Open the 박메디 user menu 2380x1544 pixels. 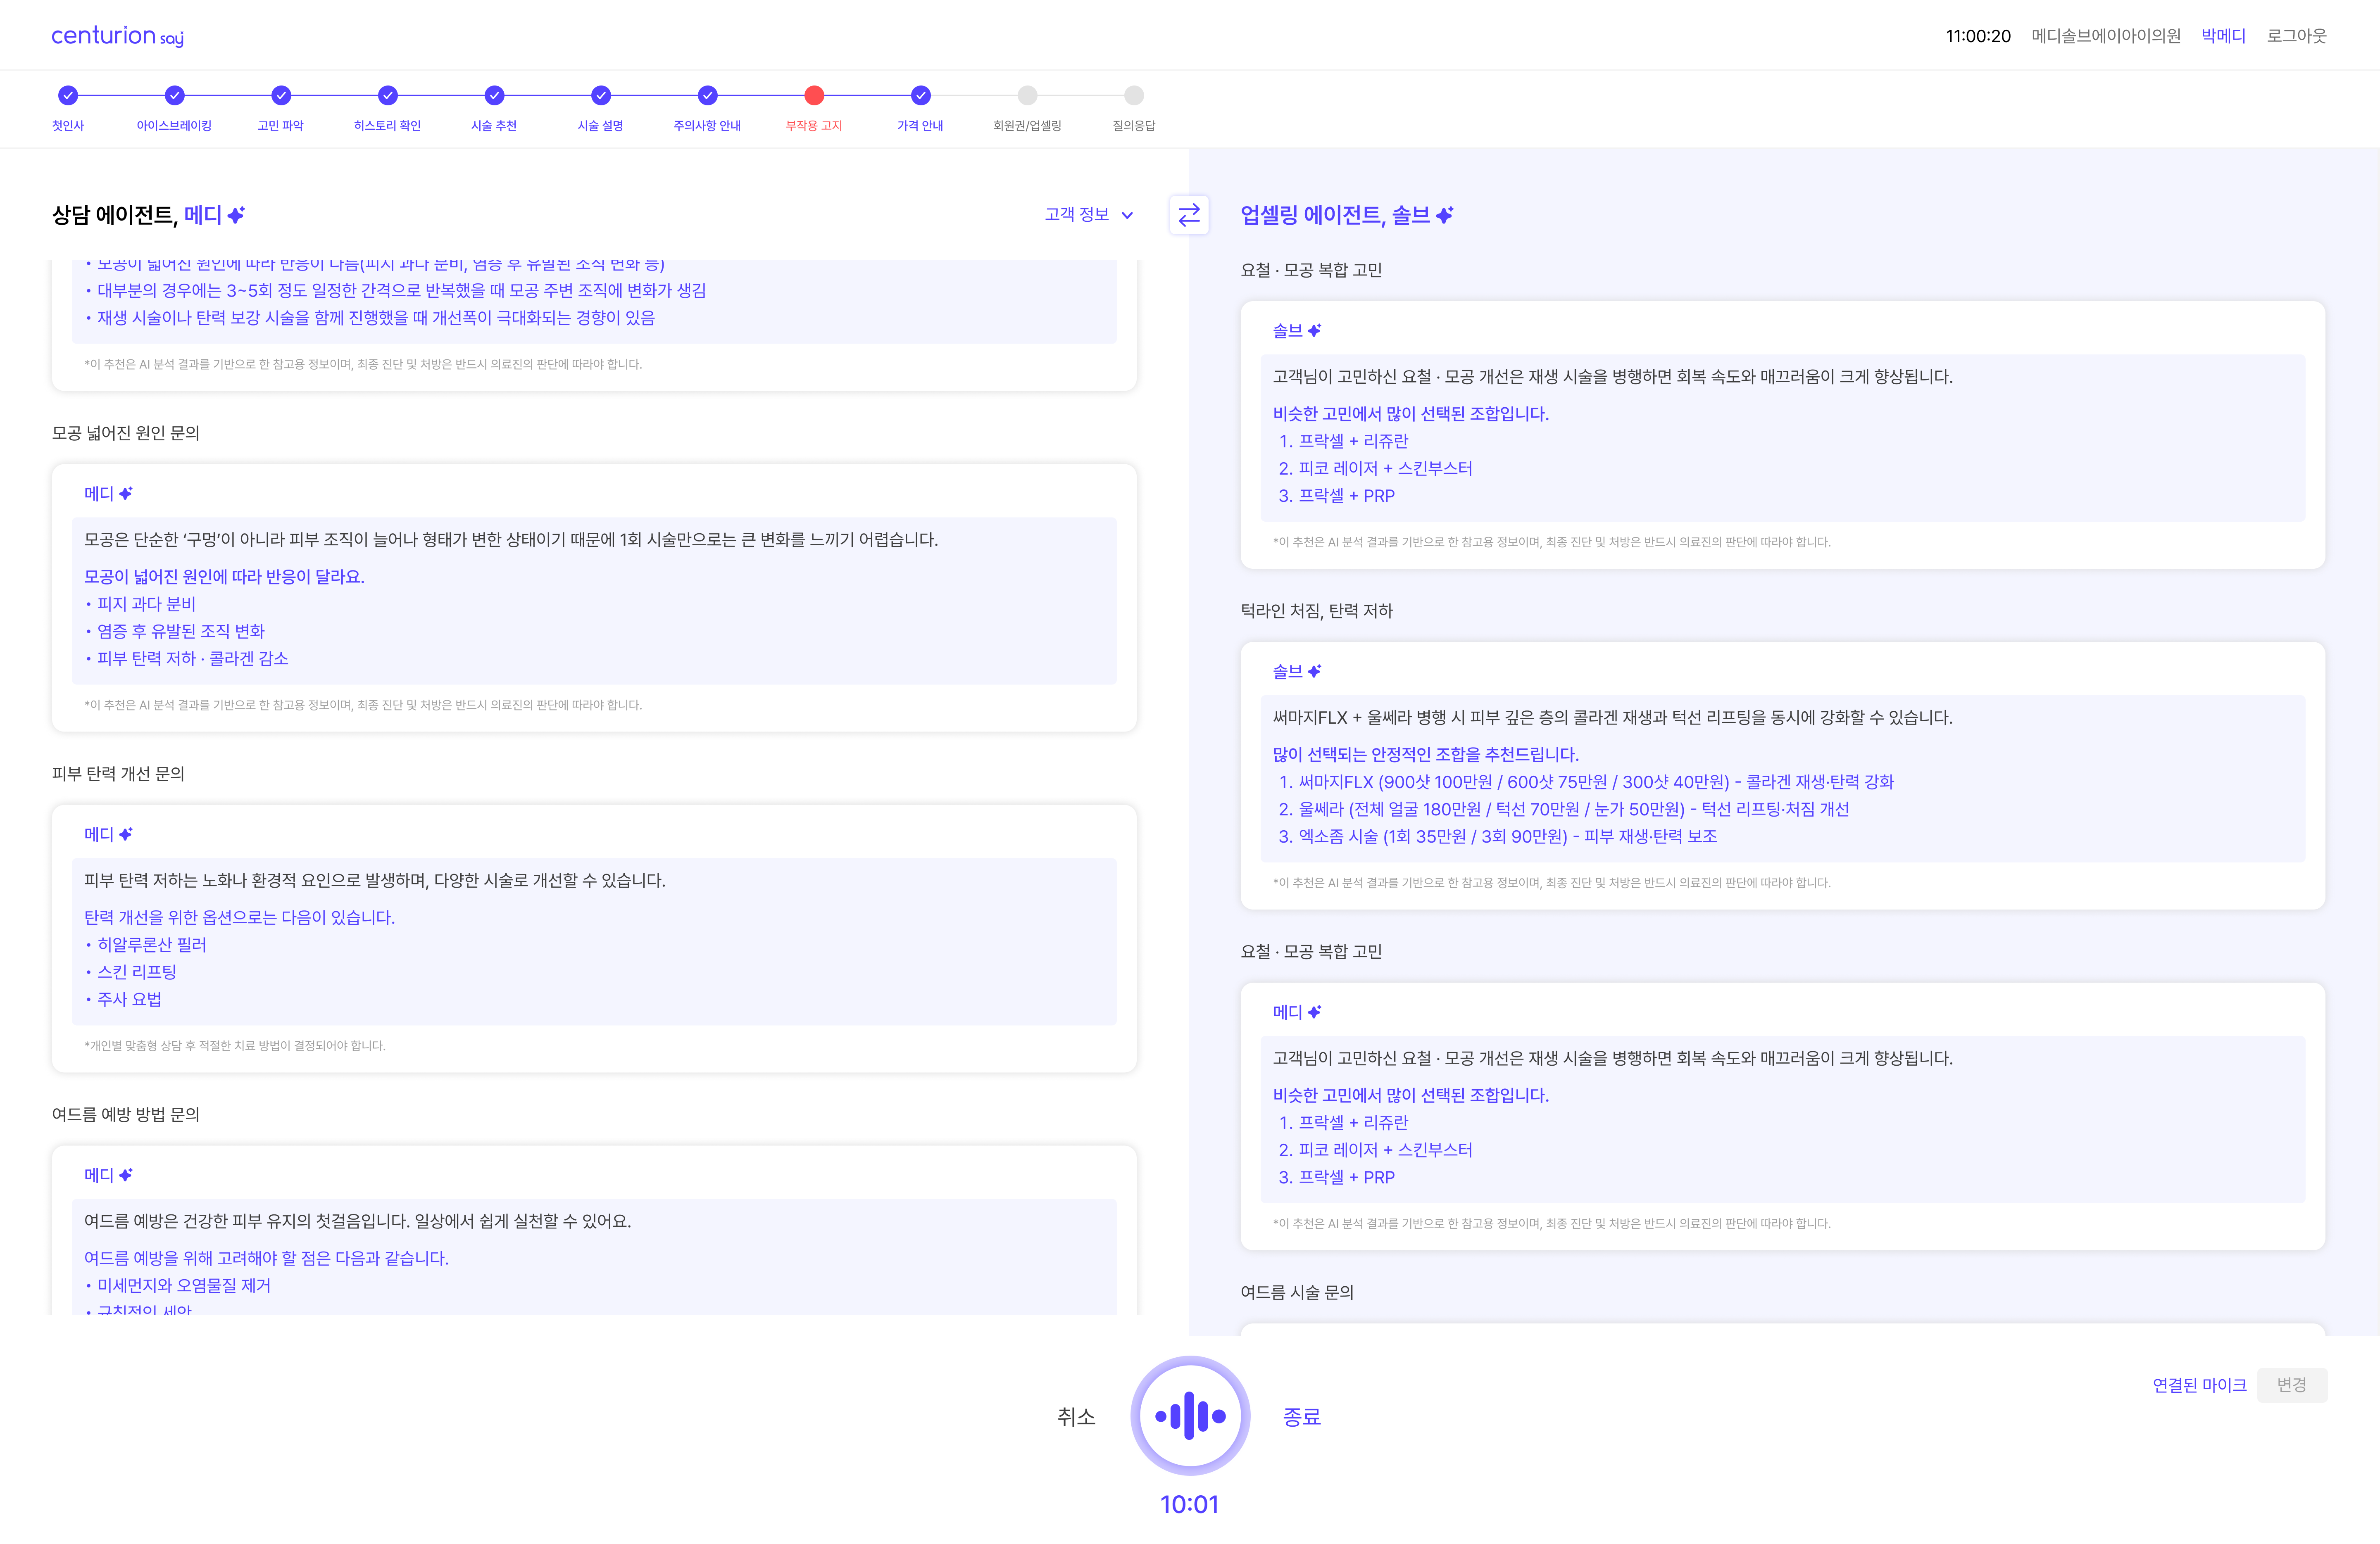pos(2223,36)
